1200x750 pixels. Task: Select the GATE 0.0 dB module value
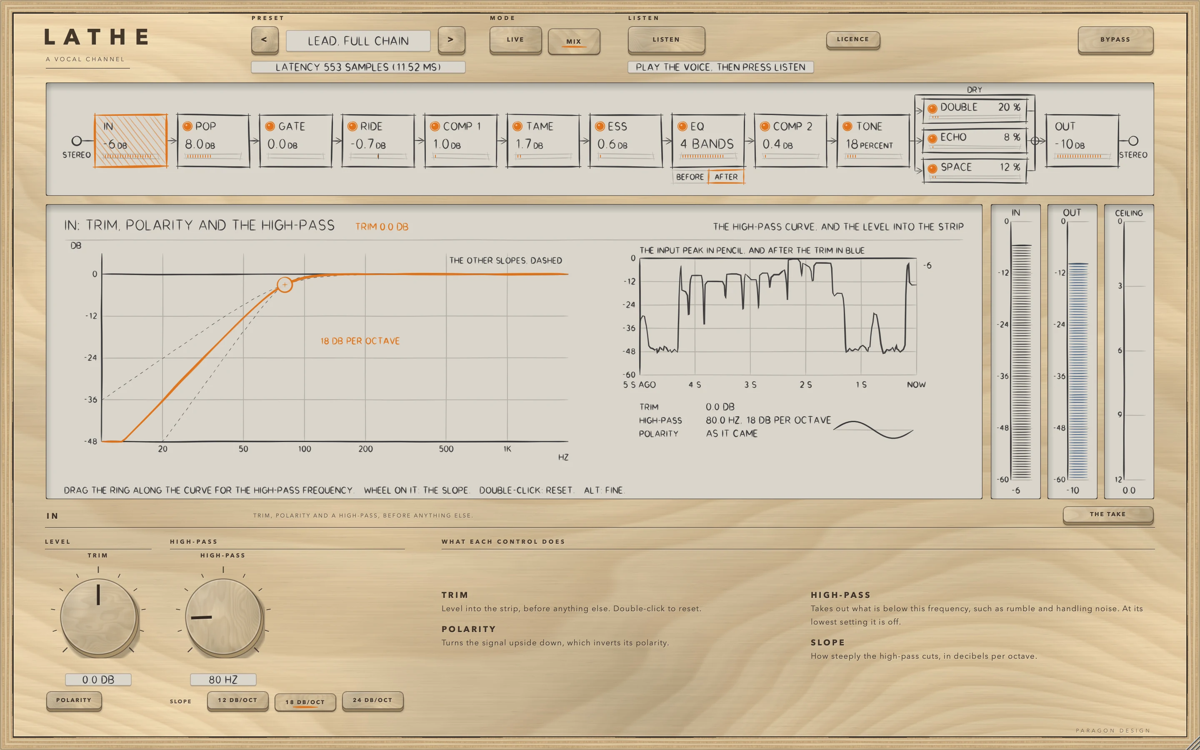coord(282,144)
